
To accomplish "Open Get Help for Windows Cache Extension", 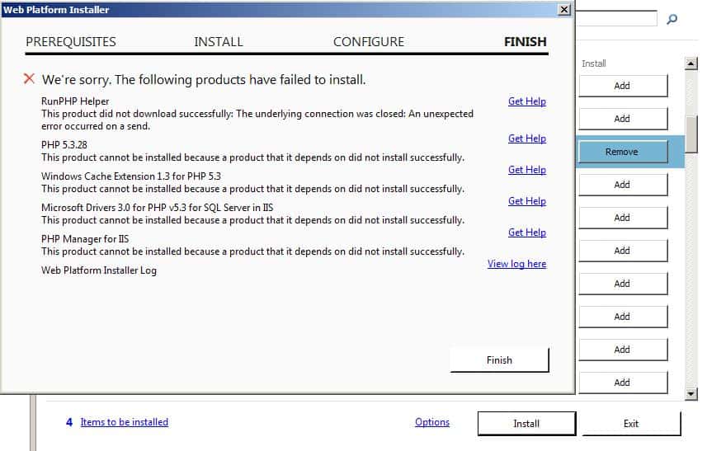I will 526,170.
